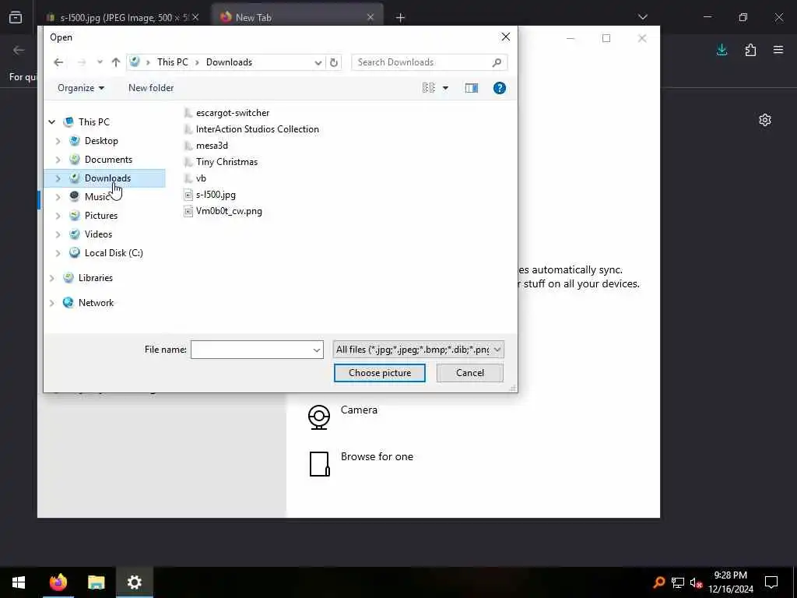The width and height of the screenshot is (797, 598).
Task: Open Firefox View icon
Action: coord(16,17)
